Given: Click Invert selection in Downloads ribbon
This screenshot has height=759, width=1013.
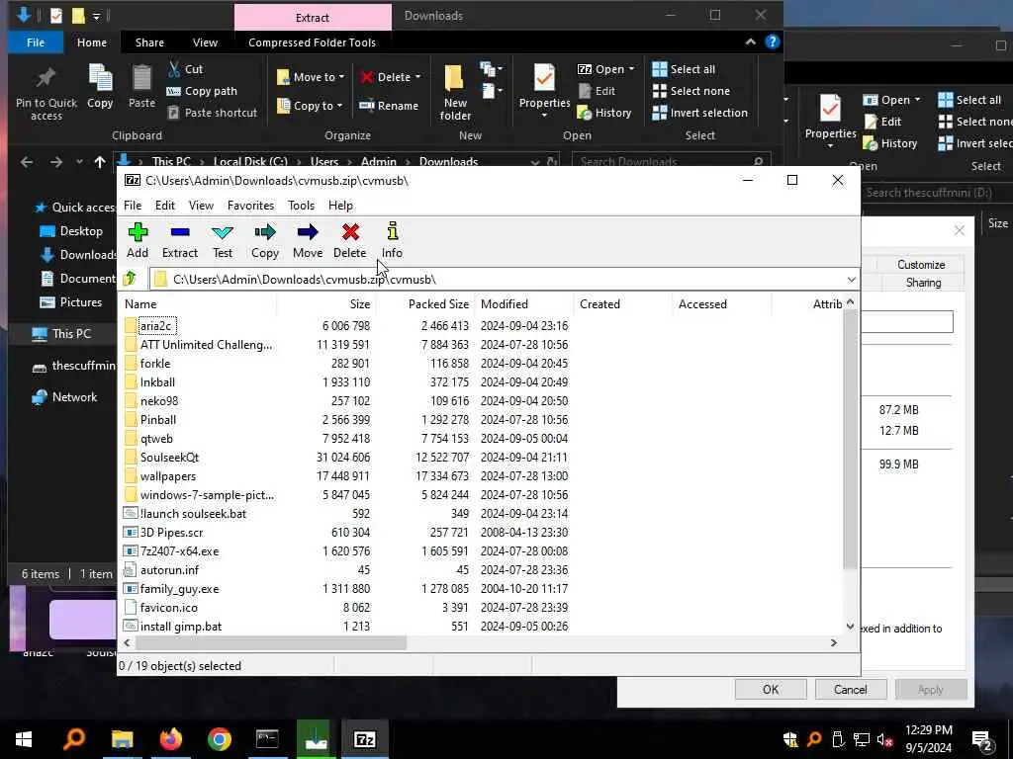Looking at the screenshot, I should coord(699,113).
